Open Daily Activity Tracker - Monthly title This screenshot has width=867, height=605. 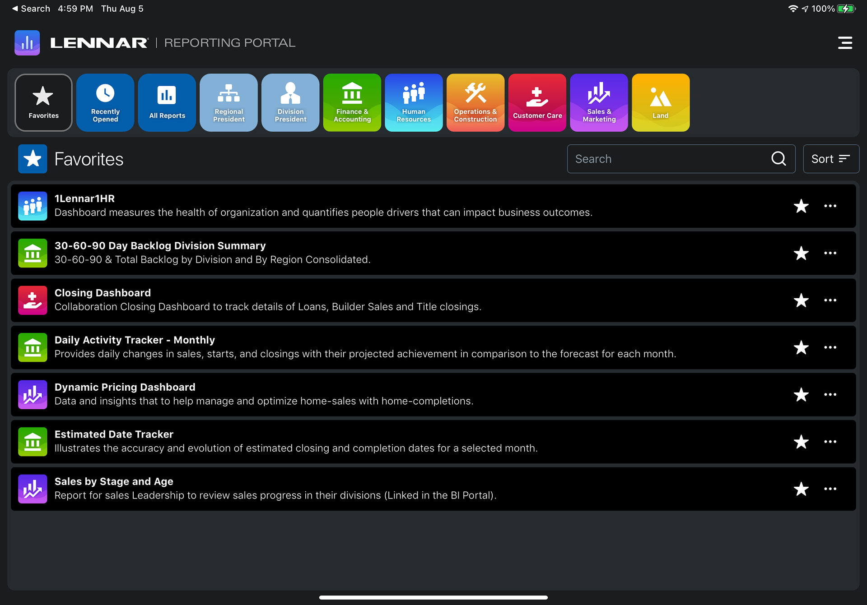(x=135, y=340)
